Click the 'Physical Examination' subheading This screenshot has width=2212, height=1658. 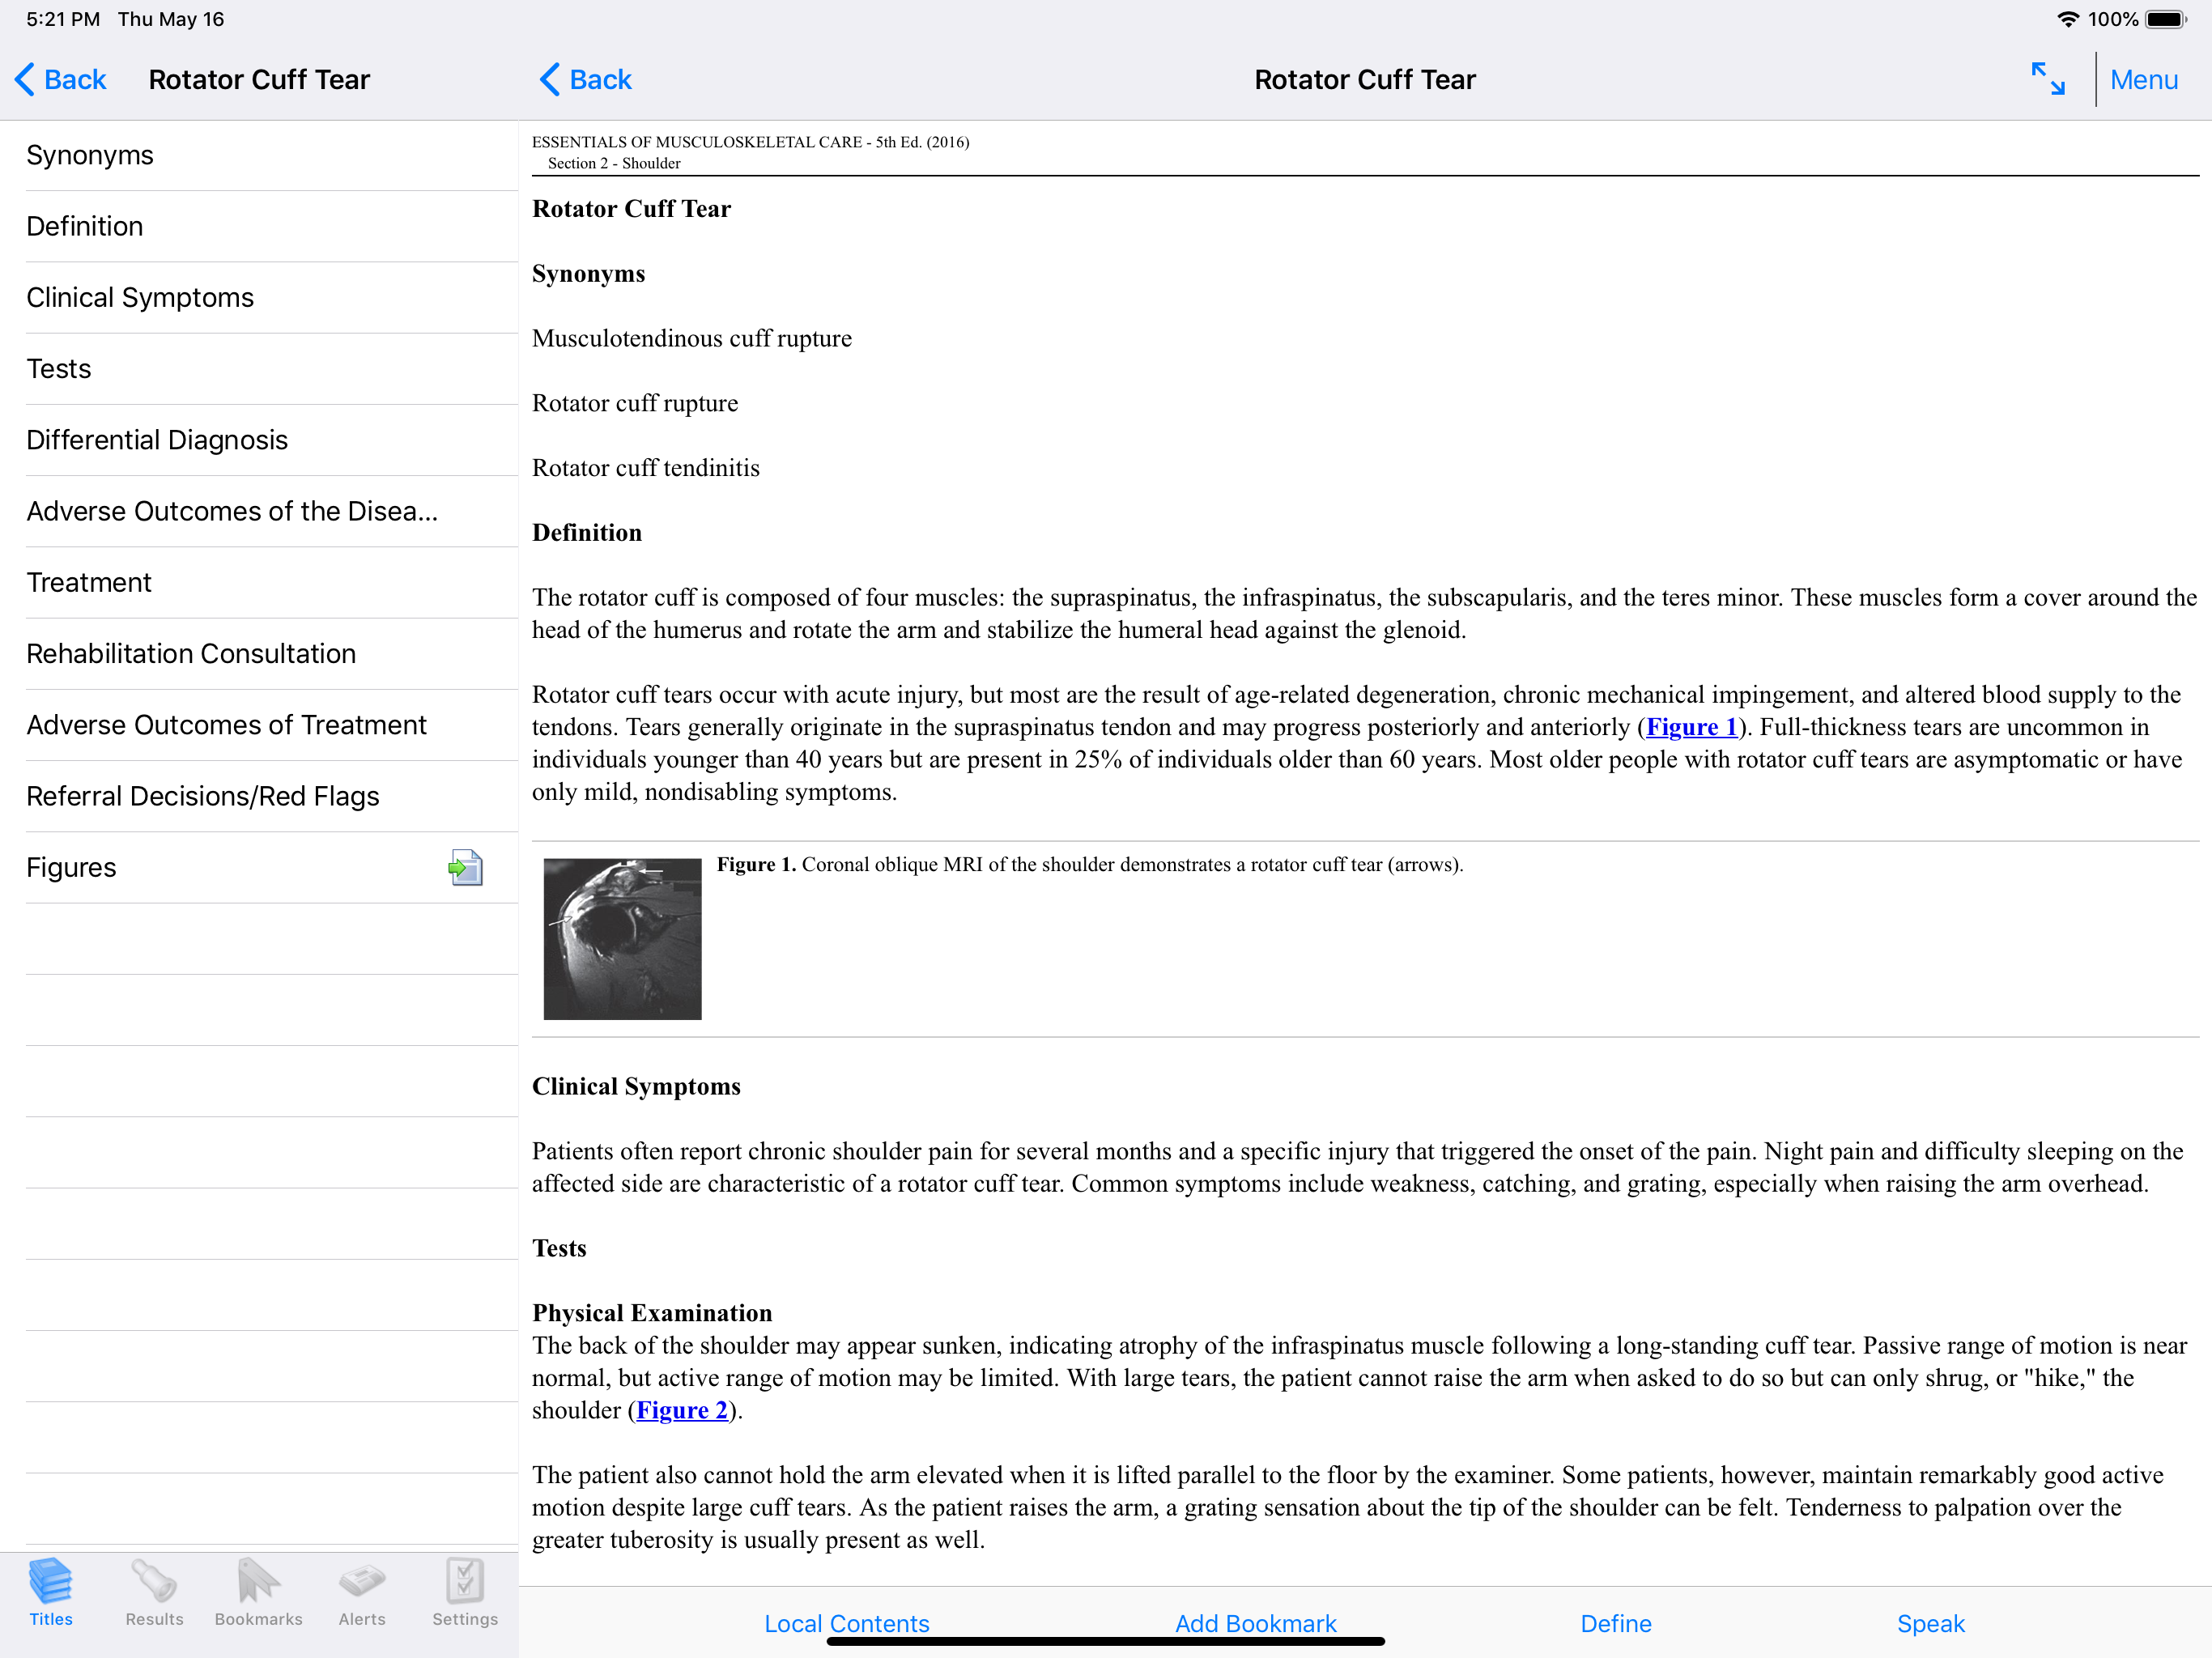[x=652, y=1312]
